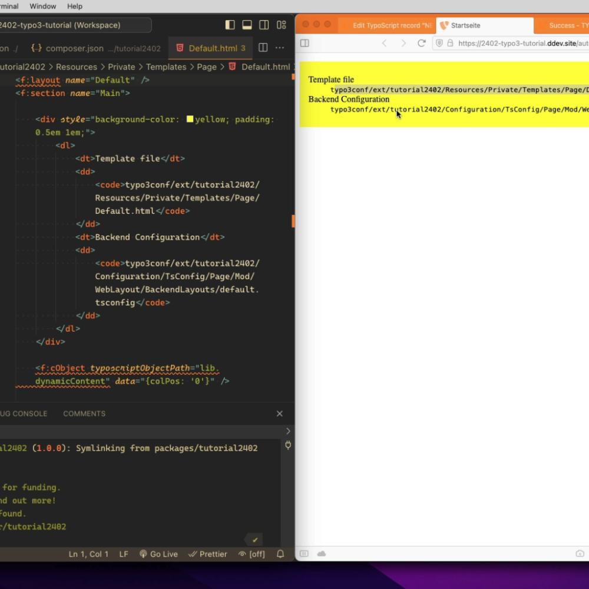
Task: Click 'Backend Configuration' text in browser page
Action: point(349,99)
